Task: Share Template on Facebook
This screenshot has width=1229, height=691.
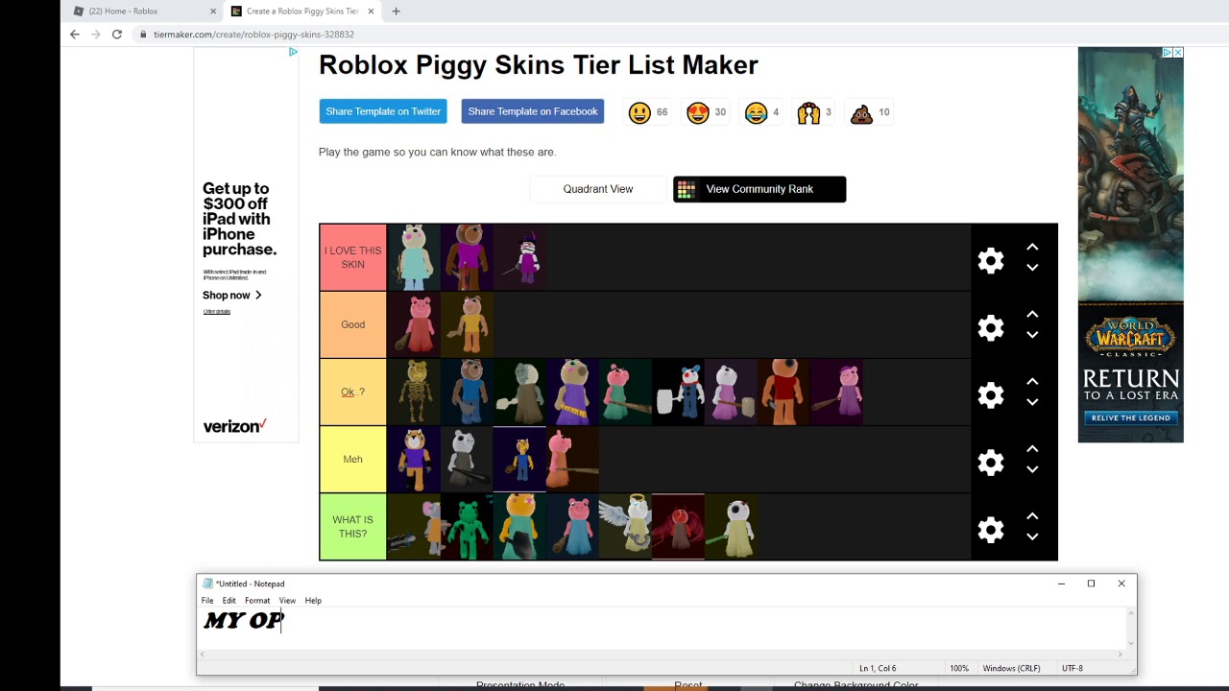Action: click(x=533, y=111)
